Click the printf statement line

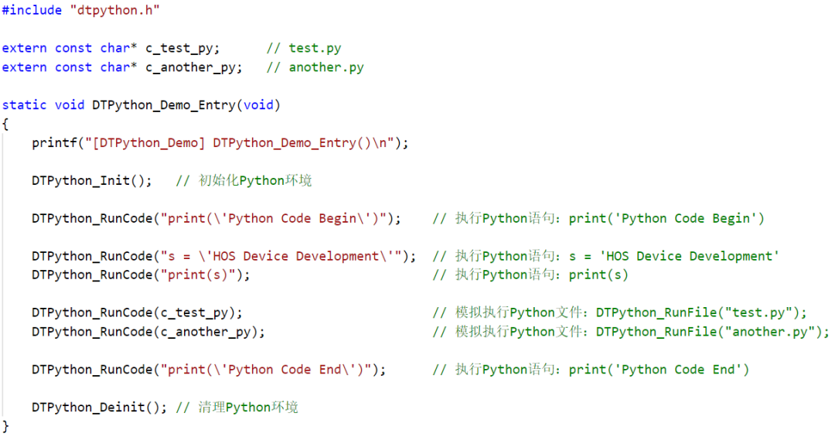[x=220, y=143]
